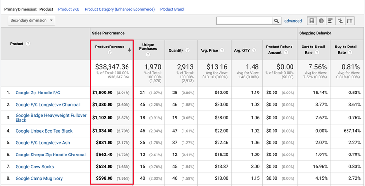Open help icon beside Cart-to-Detail Rate
This screenshot has height=186, width=365.
click(317, 53)
